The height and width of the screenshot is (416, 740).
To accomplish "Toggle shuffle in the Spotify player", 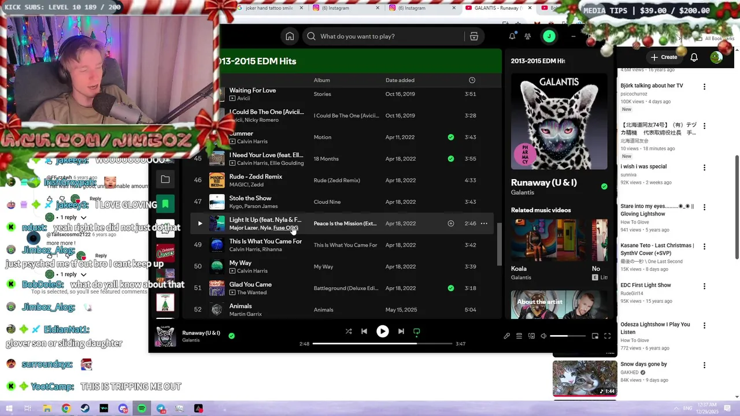I will tap(349, 332).
